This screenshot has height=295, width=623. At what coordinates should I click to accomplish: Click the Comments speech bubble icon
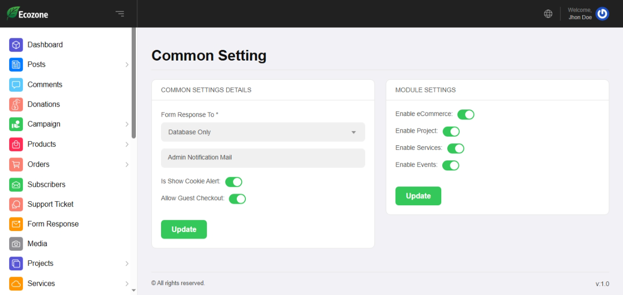[x=16, y=85]
